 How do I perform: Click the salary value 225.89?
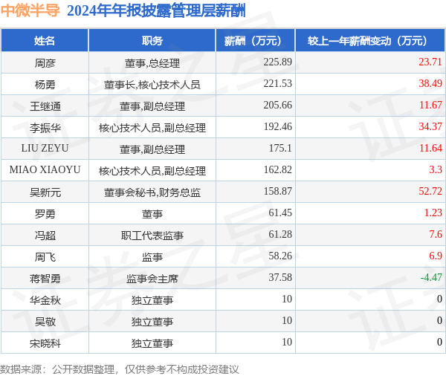[277, 62]
